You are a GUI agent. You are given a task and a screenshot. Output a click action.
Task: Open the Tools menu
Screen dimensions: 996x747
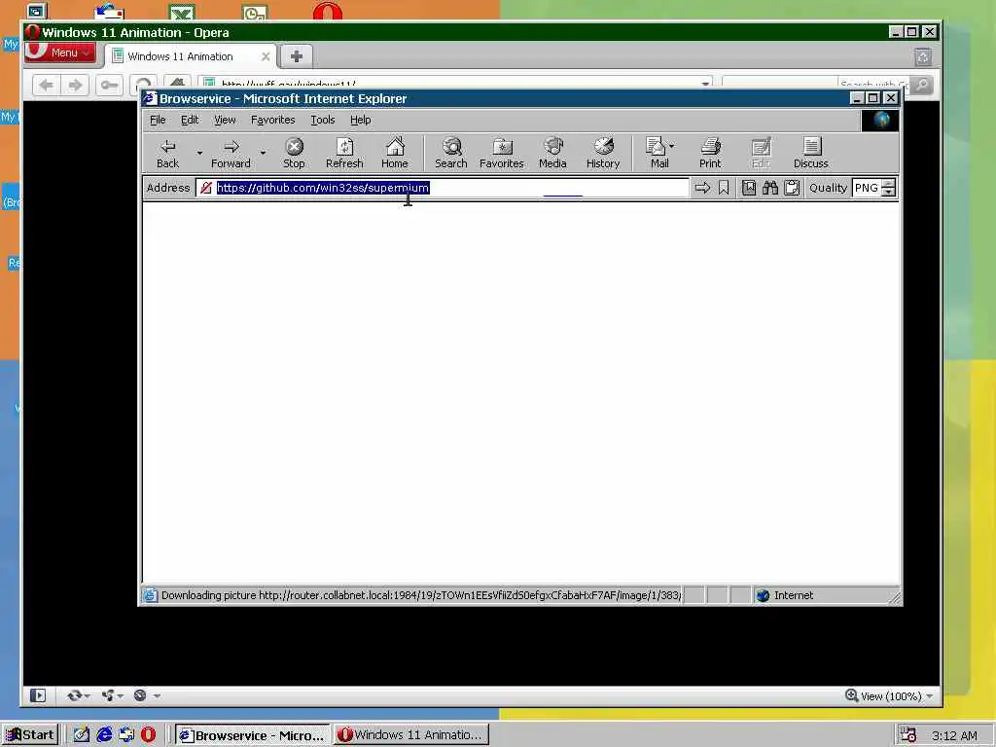tap(323, 120)
